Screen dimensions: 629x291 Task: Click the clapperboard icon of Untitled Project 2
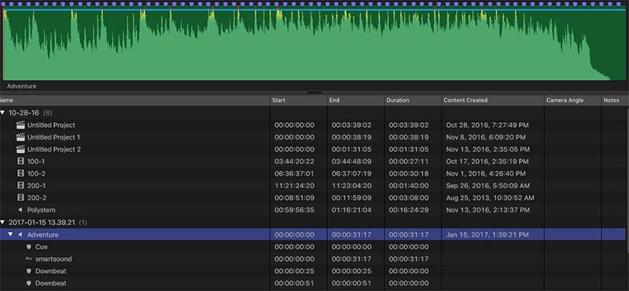[x=20, y=149]
